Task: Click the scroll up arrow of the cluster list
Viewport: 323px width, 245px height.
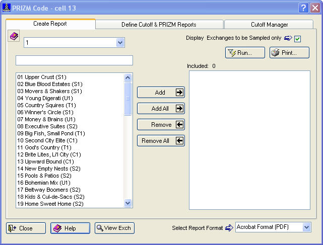Action: click(127, 77)
